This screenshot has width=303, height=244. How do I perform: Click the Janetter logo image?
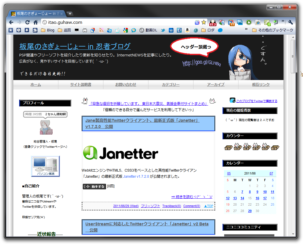tap(121, 153)
